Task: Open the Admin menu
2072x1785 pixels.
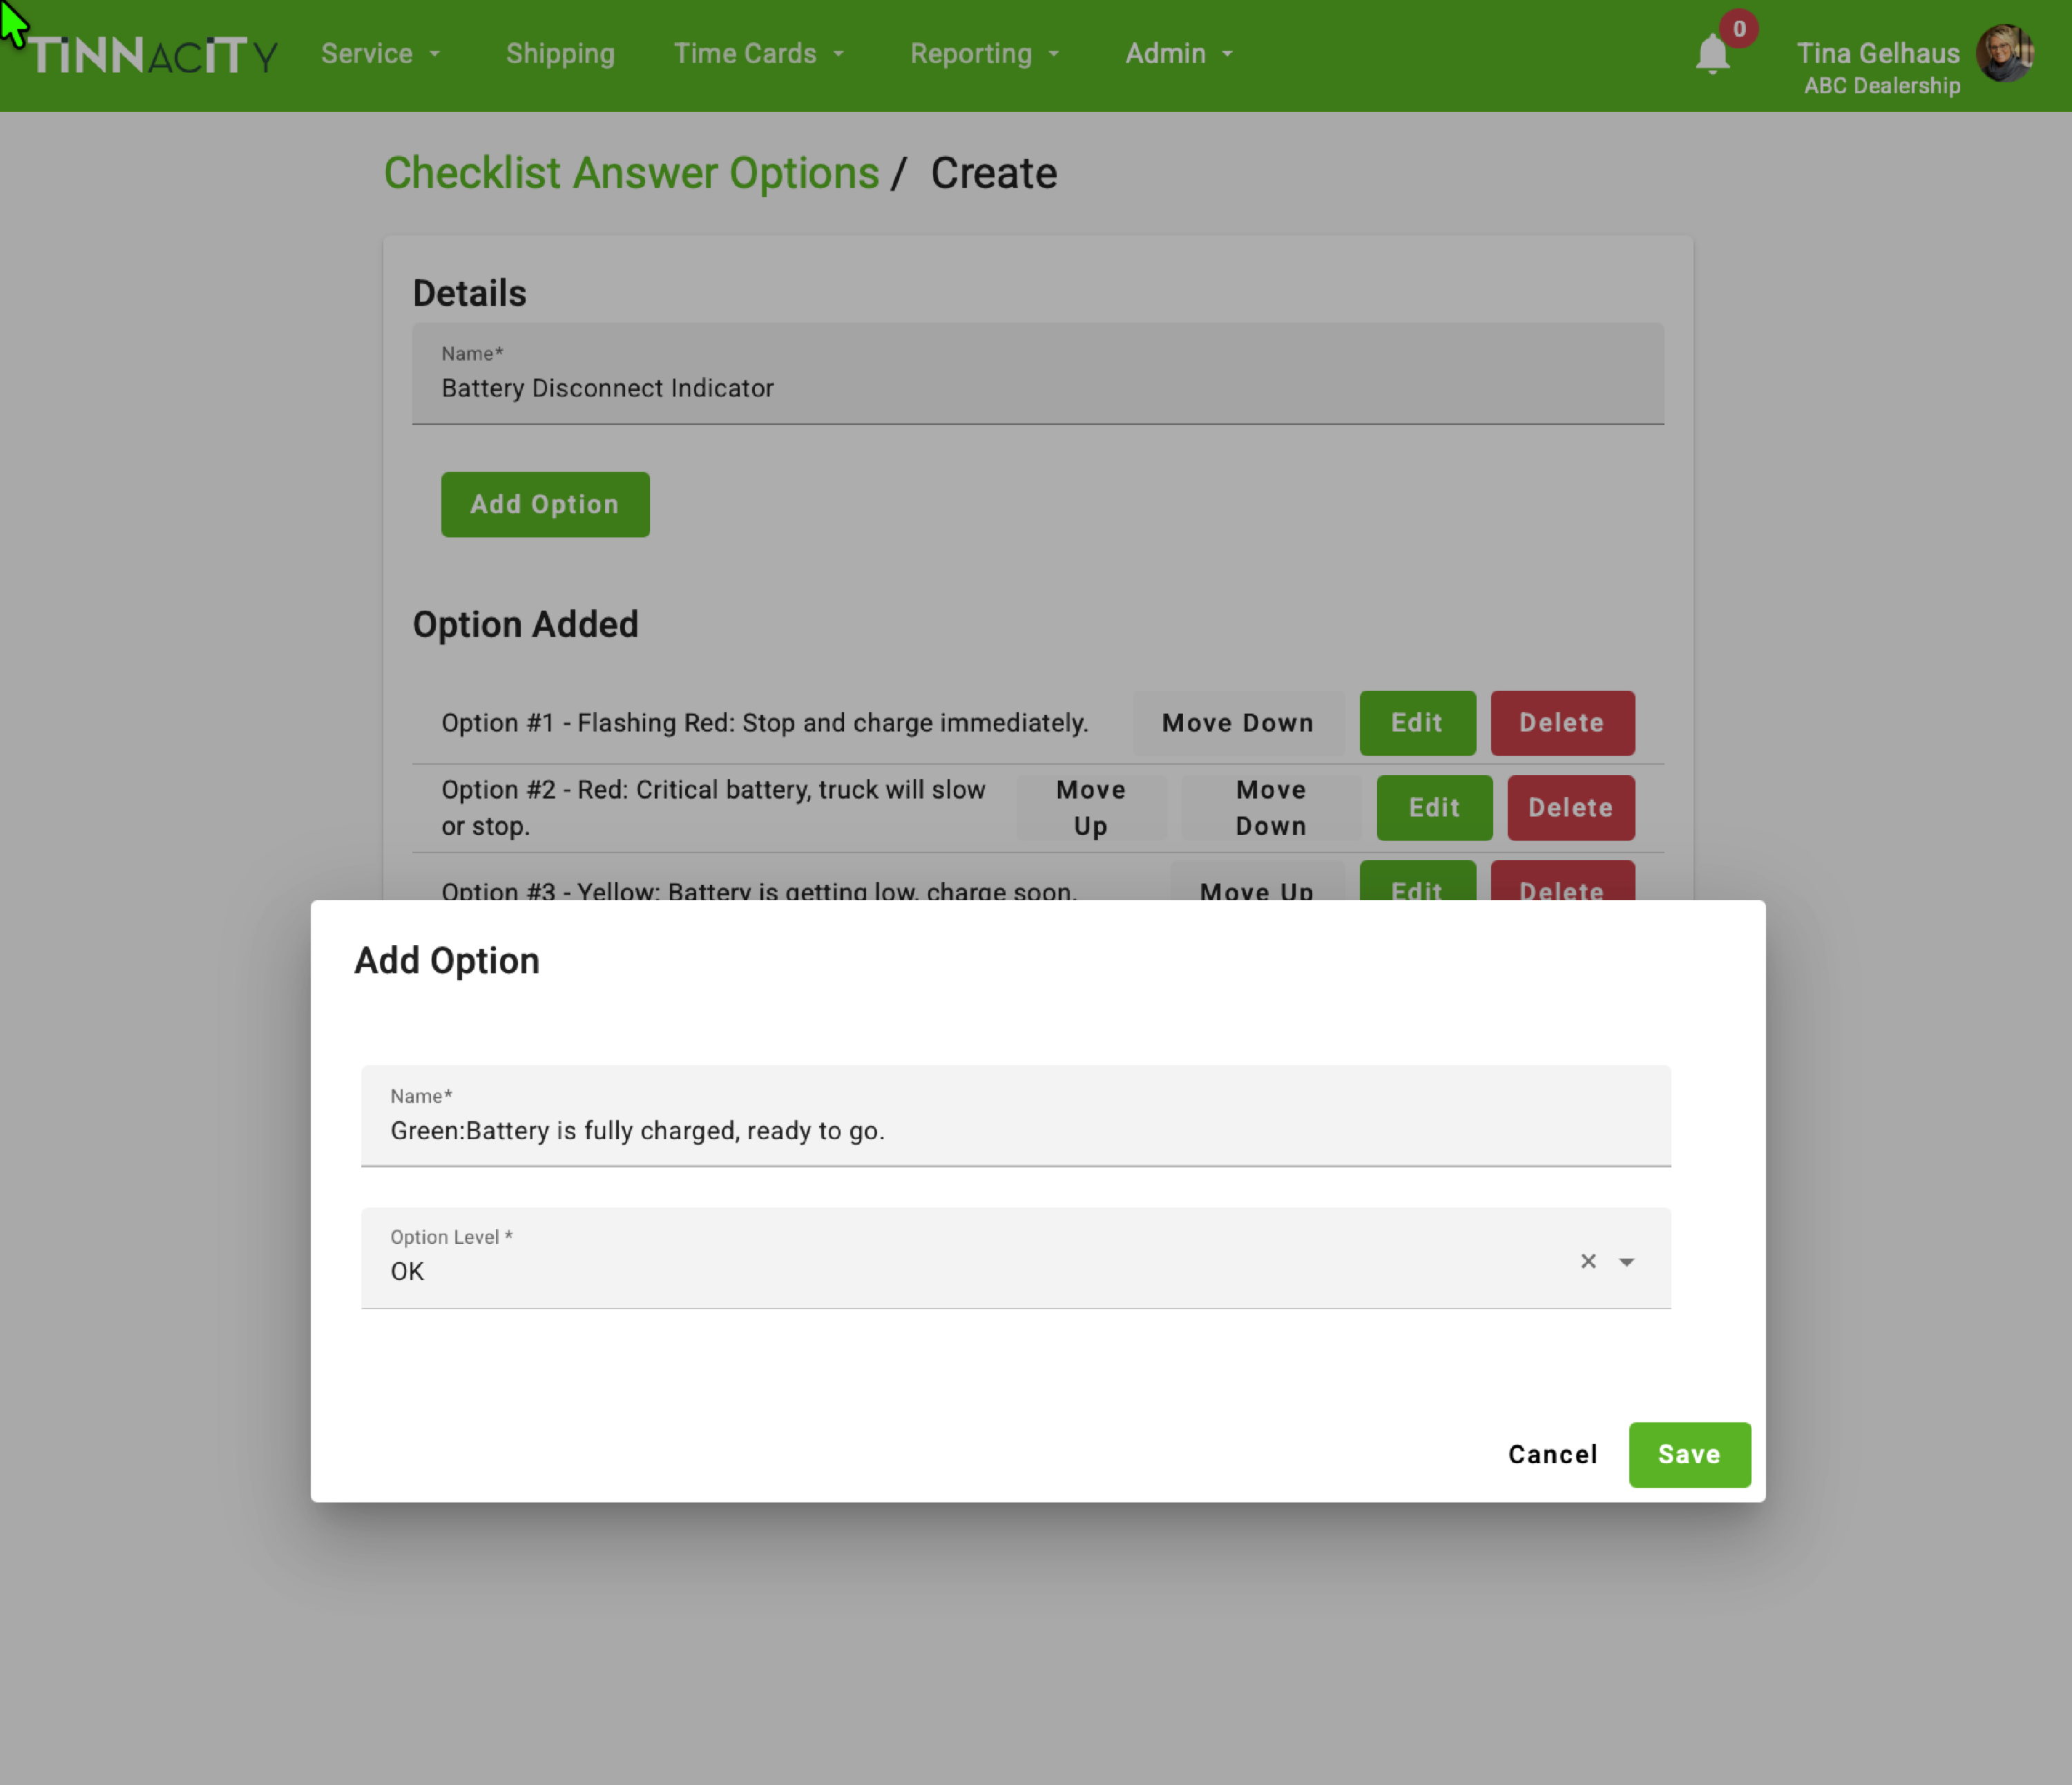Action: [1178, 54]
